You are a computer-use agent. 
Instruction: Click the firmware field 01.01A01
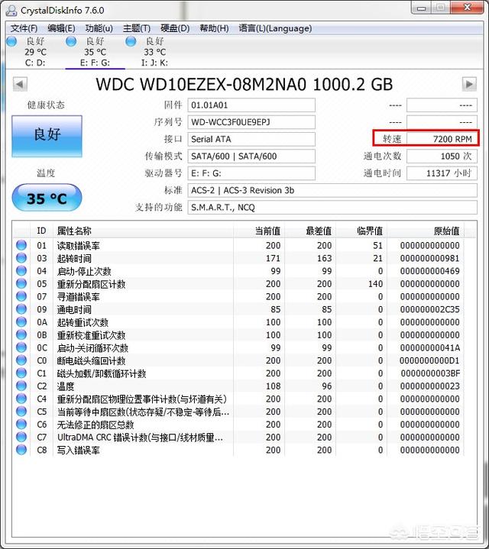251,105
